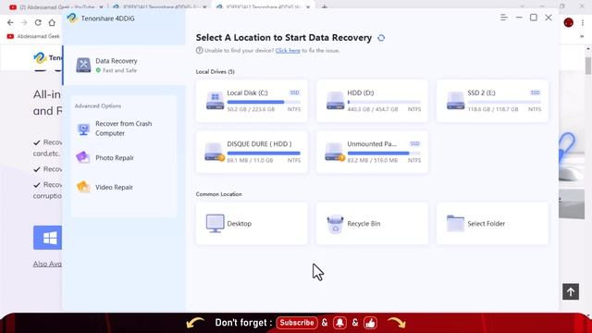The width and height of the screenshot is (592, 333).
Task: Click the Subscribe button in the banner
Action: point(297,323)
